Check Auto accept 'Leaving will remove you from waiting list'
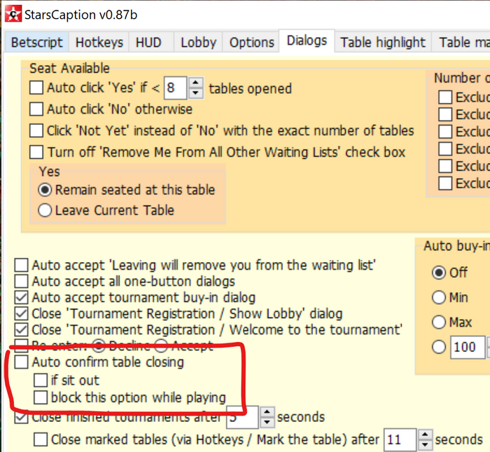 [x=21, y=265]
